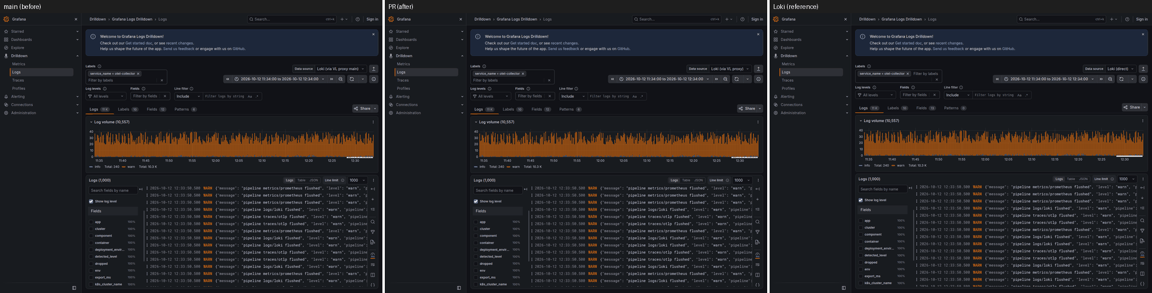
Task: Check the dropped field in PR (after) panel
Action: pos(476,264)
